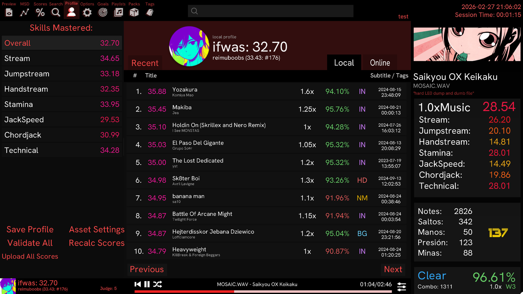Click the search input field
Image resolution: width=523 pixels, height=294 pixels.
(270, 11)
